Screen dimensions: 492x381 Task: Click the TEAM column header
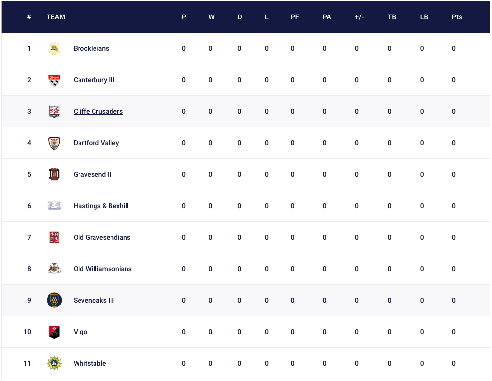tap(56, 17)
